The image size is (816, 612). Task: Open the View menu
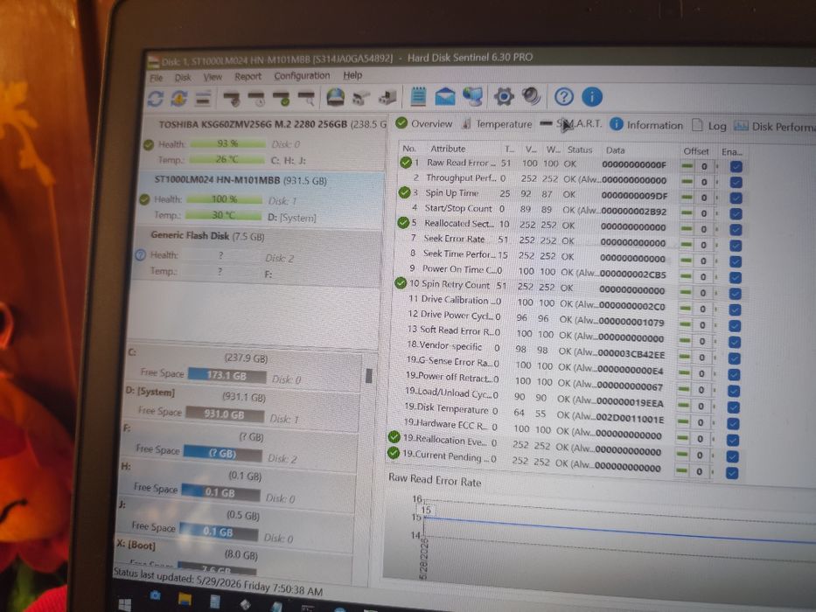[213, 77]
